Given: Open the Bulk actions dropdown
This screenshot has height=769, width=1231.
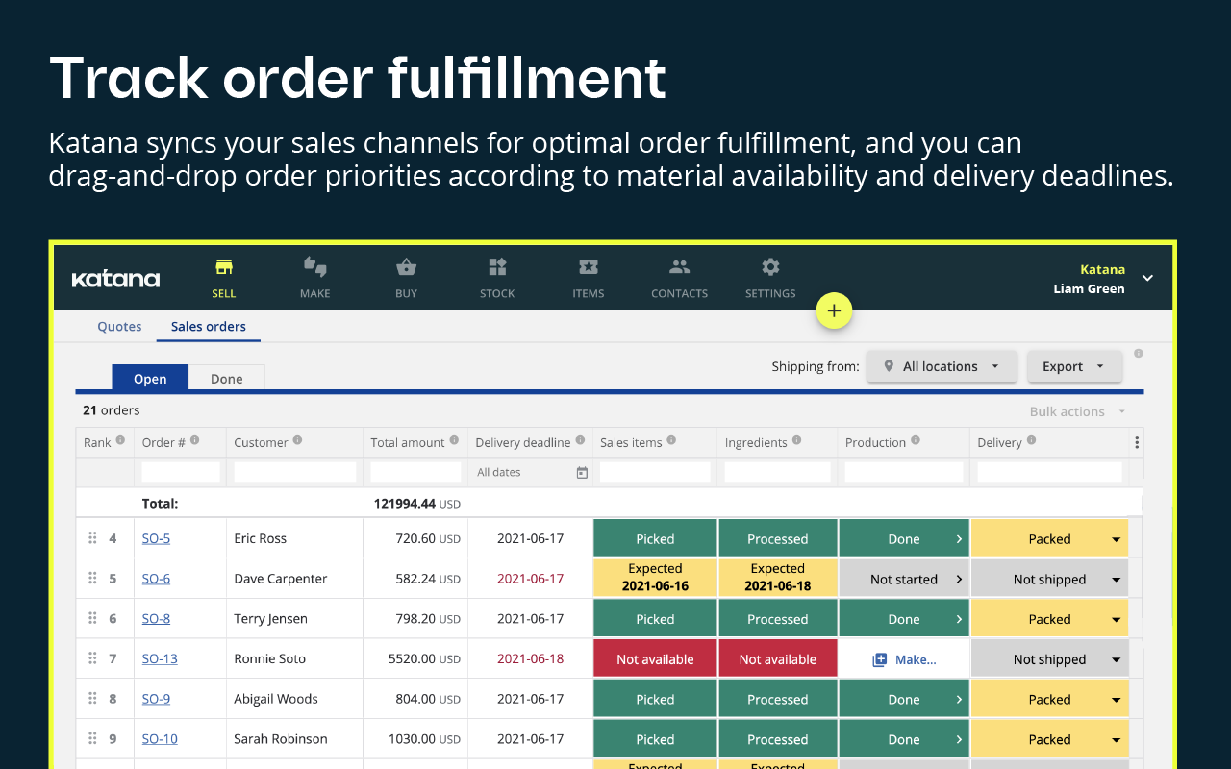Looking at the screenshot, I should [x=1077, y=411].
